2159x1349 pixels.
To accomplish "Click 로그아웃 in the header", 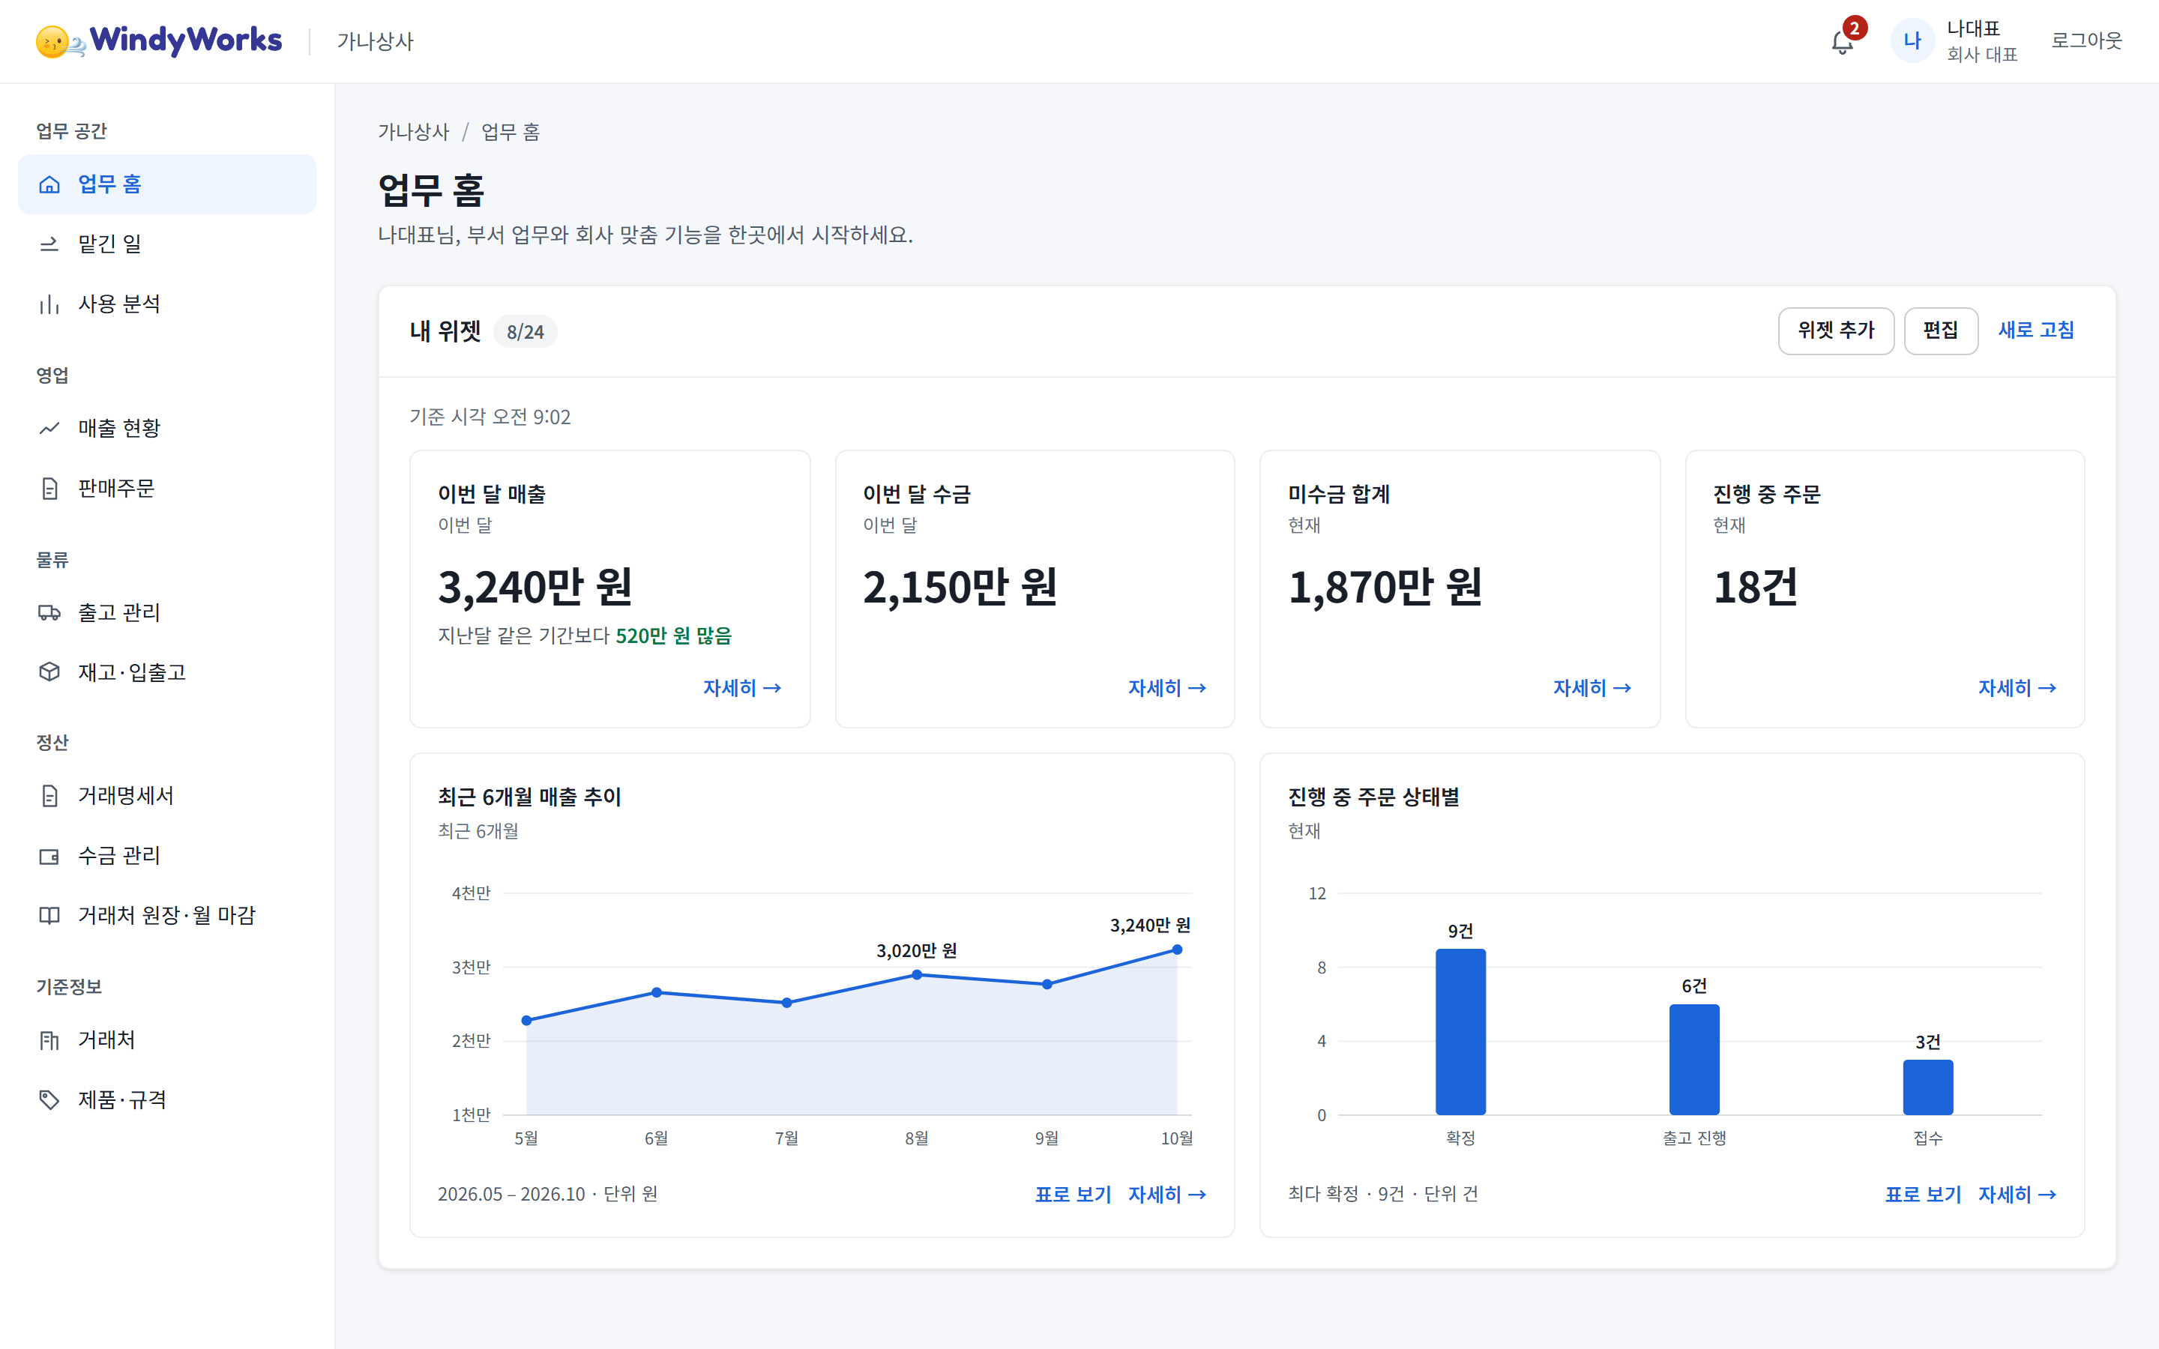I will [x=2086, y=41].
